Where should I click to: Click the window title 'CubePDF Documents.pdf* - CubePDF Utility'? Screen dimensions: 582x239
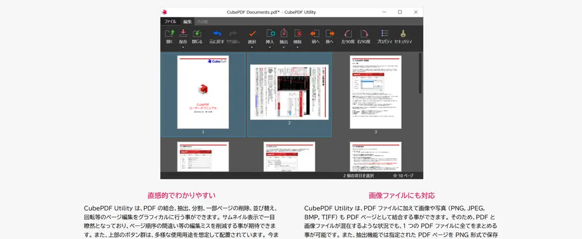[x=271, y=12]
